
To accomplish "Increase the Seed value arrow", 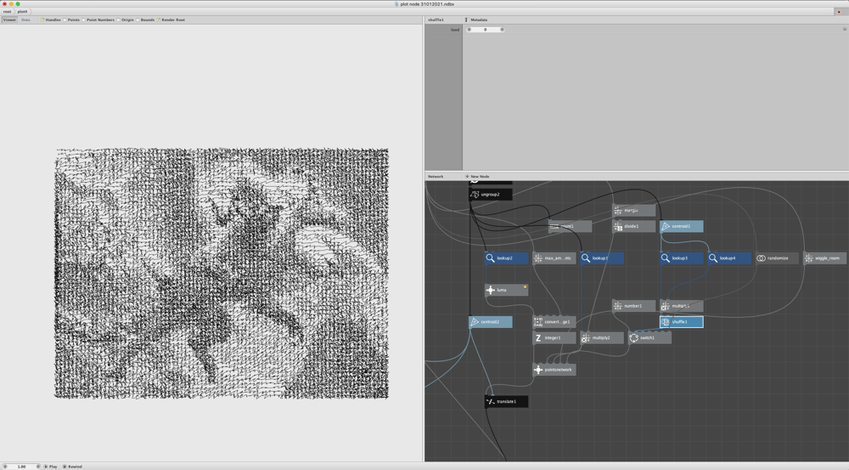I will 502,30.
